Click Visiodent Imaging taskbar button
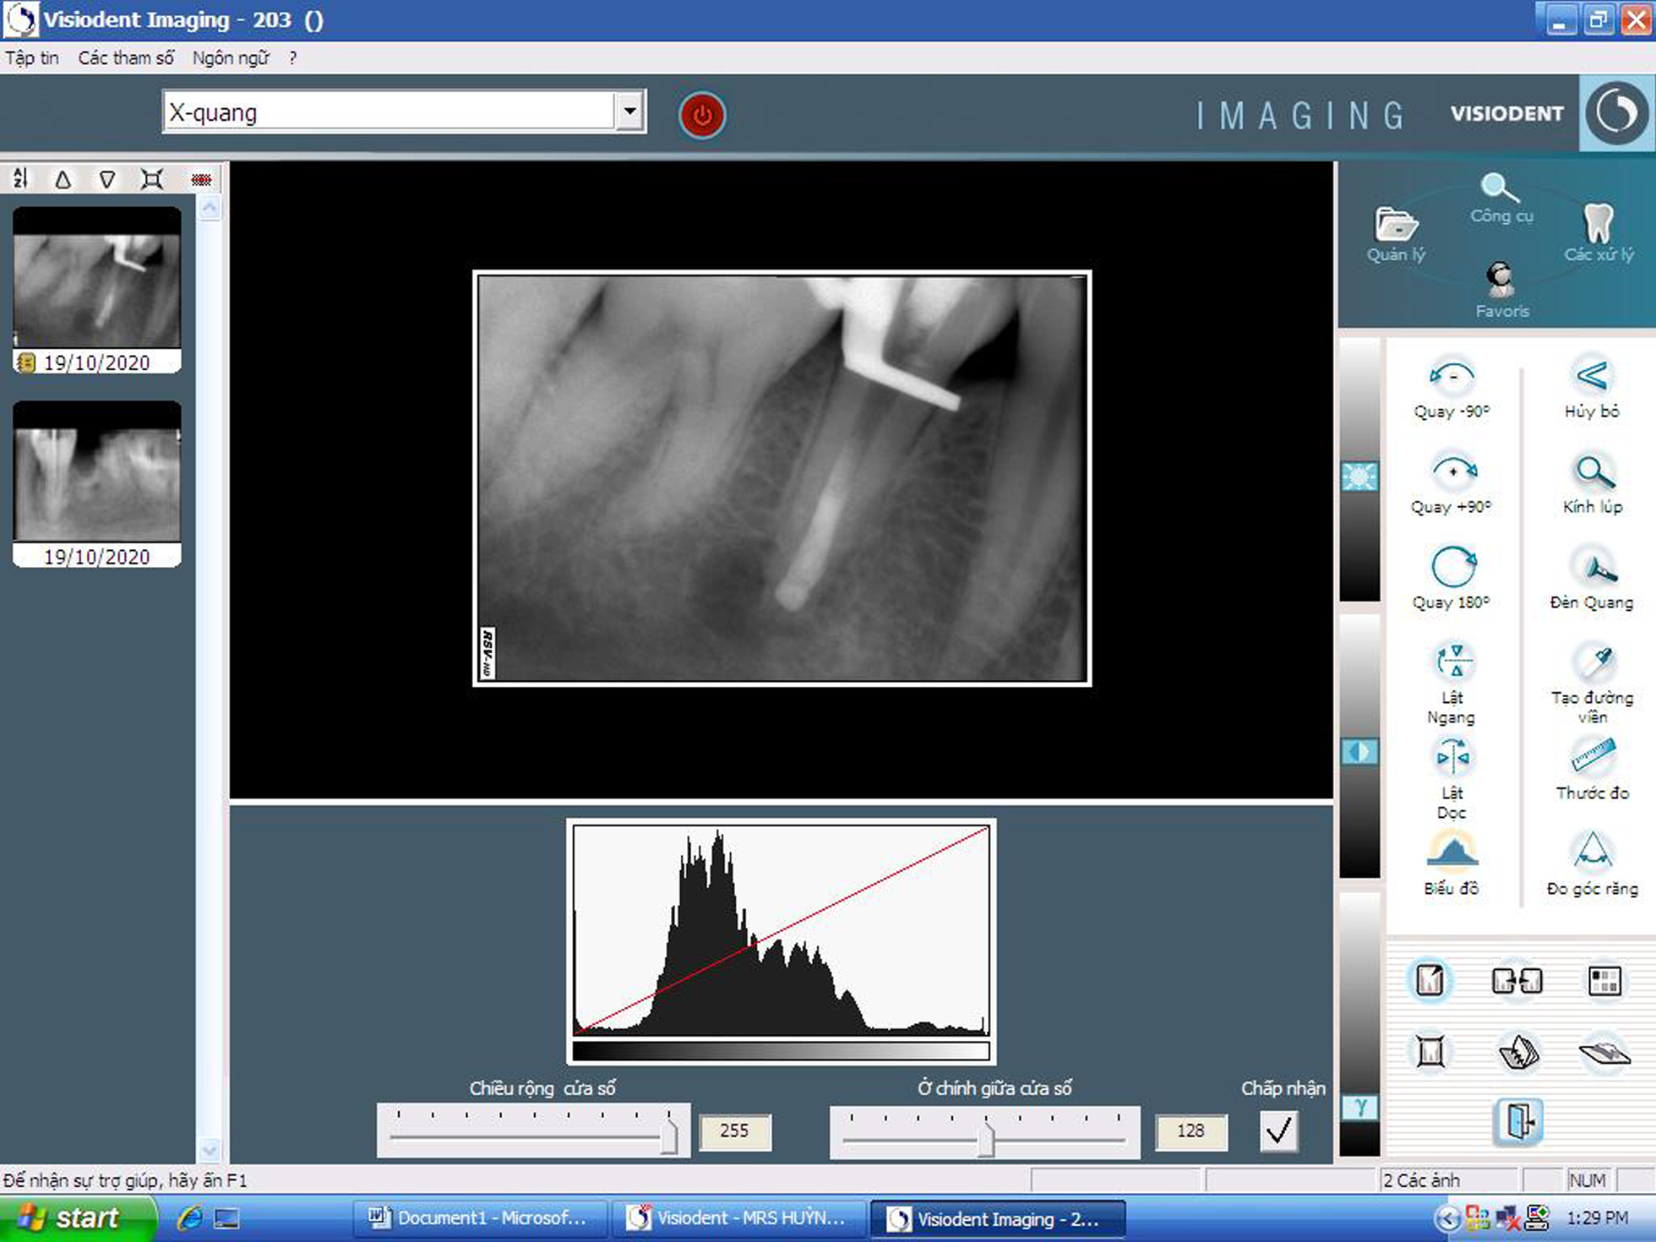This screenshot has width=1656, height=1242. click(x=997, y=1218)
